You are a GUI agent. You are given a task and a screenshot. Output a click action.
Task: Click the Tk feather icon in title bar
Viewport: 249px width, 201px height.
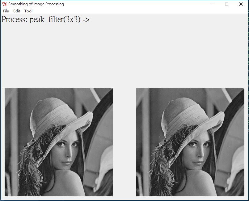pyautogui.click(x=4, y=4)
